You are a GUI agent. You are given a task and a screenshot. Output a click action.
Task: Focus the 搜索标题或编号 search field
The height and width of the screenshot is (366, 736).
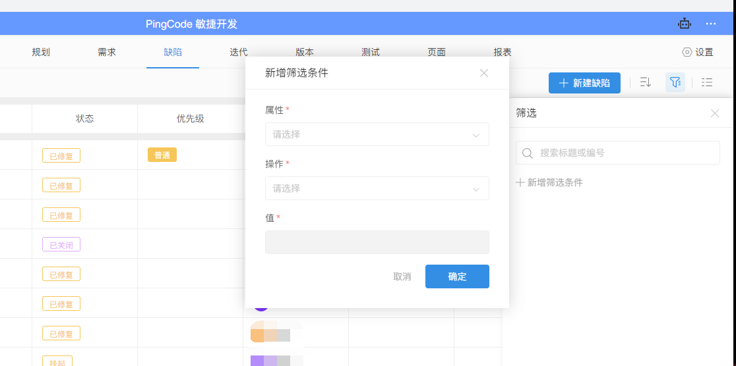click(x=623, y=153)
